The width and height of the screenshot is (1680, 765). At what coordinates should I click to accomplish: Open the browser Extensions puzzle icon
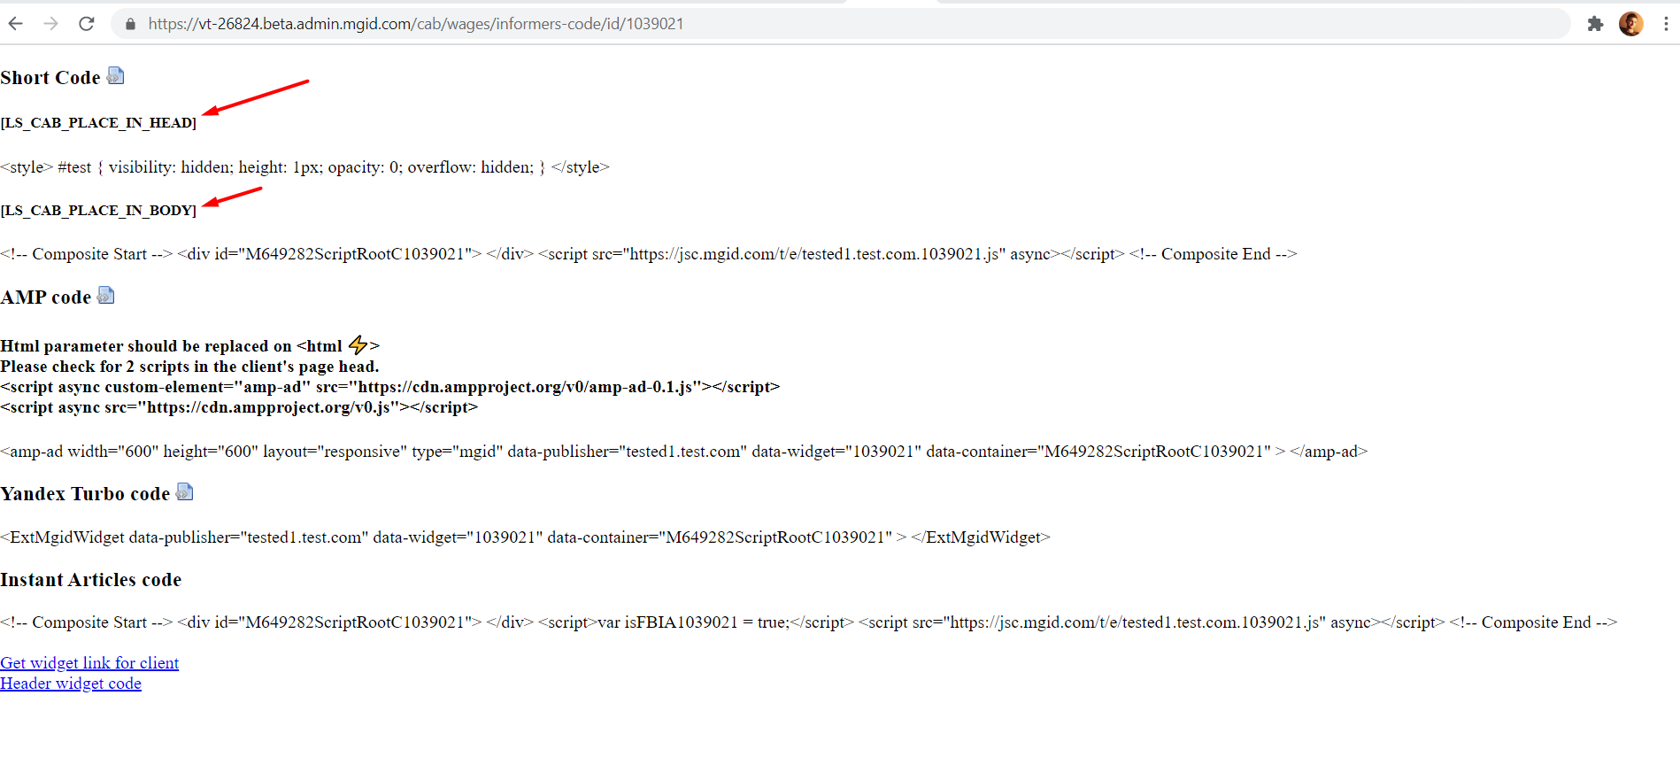[x=1595, y=24]
